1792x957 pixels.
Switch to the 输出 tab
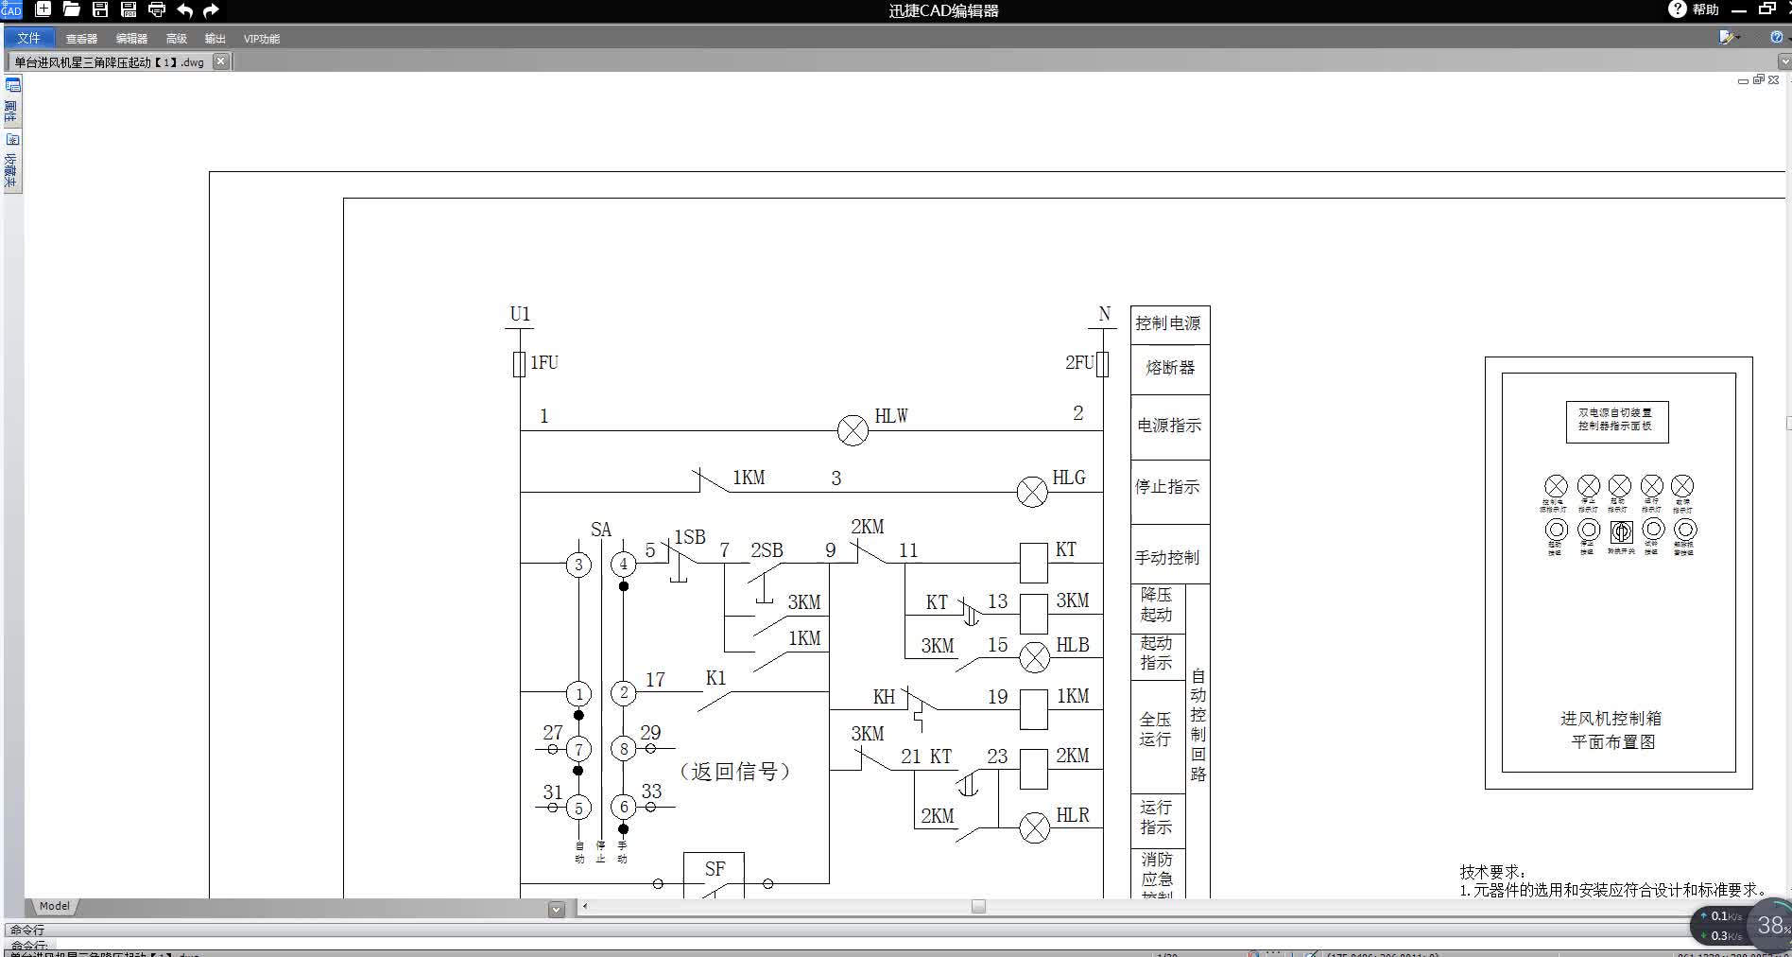(215, 39)
